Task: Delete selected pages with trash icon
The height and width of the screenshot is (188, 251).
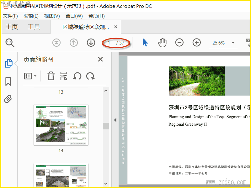Action: (x=51, y=76)
